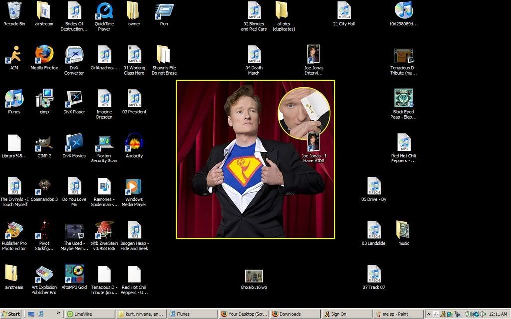
Task: Switch to LimeWire in taskbar
Action: [90, 314]
